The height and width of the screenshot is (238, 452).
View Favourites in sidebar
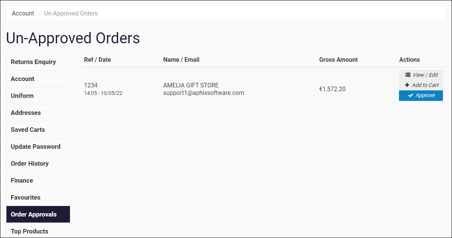(26, 197)
